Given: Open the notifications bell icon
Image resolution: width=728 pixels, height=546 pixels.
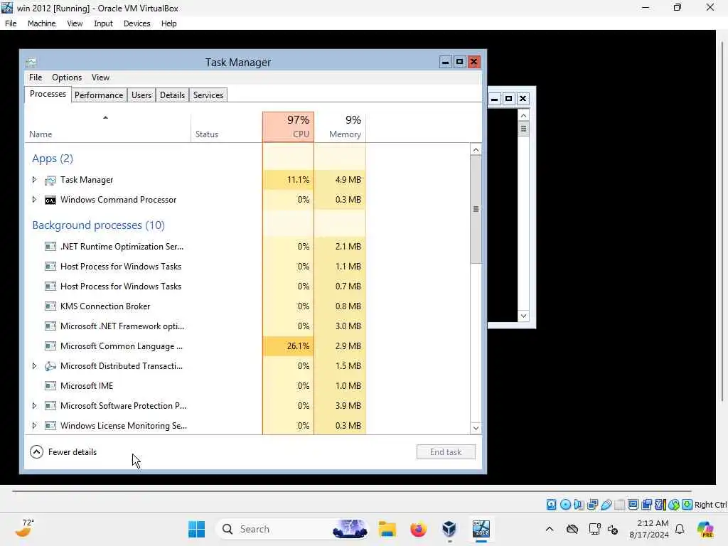Looking at the screenshot, I should (x=680, y=529).
